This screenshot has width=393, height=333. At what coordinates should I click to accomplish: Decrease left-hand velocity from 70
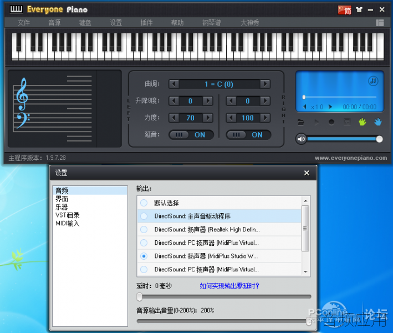coord(173,118)
